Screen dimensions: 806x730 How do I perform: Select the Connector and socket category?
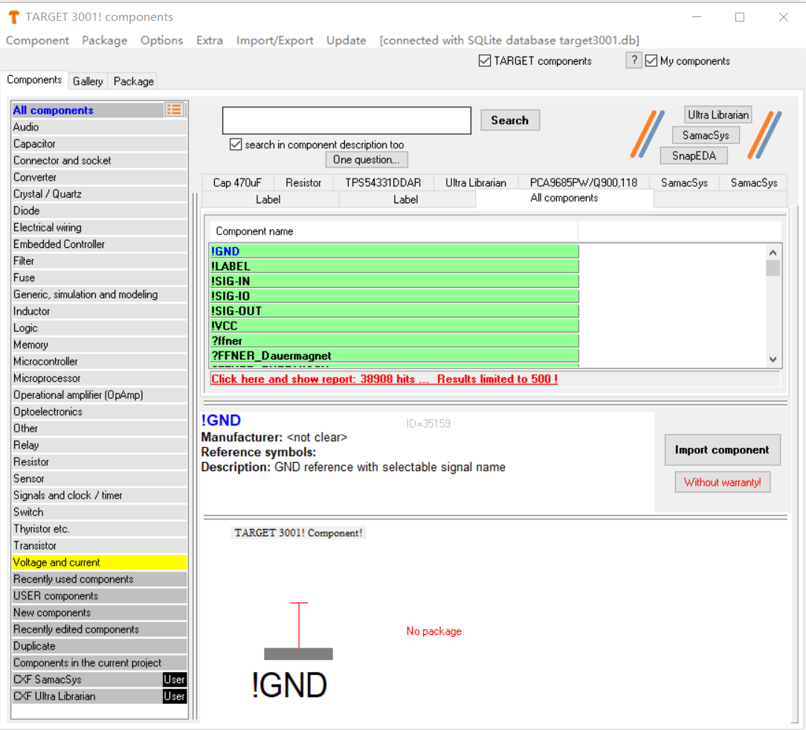tap(100, 161)
